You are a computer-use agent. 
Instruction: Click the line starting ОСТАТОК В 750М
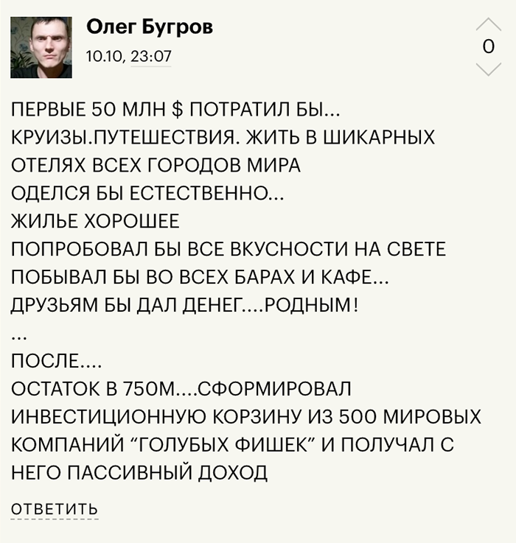coord(181,389)
